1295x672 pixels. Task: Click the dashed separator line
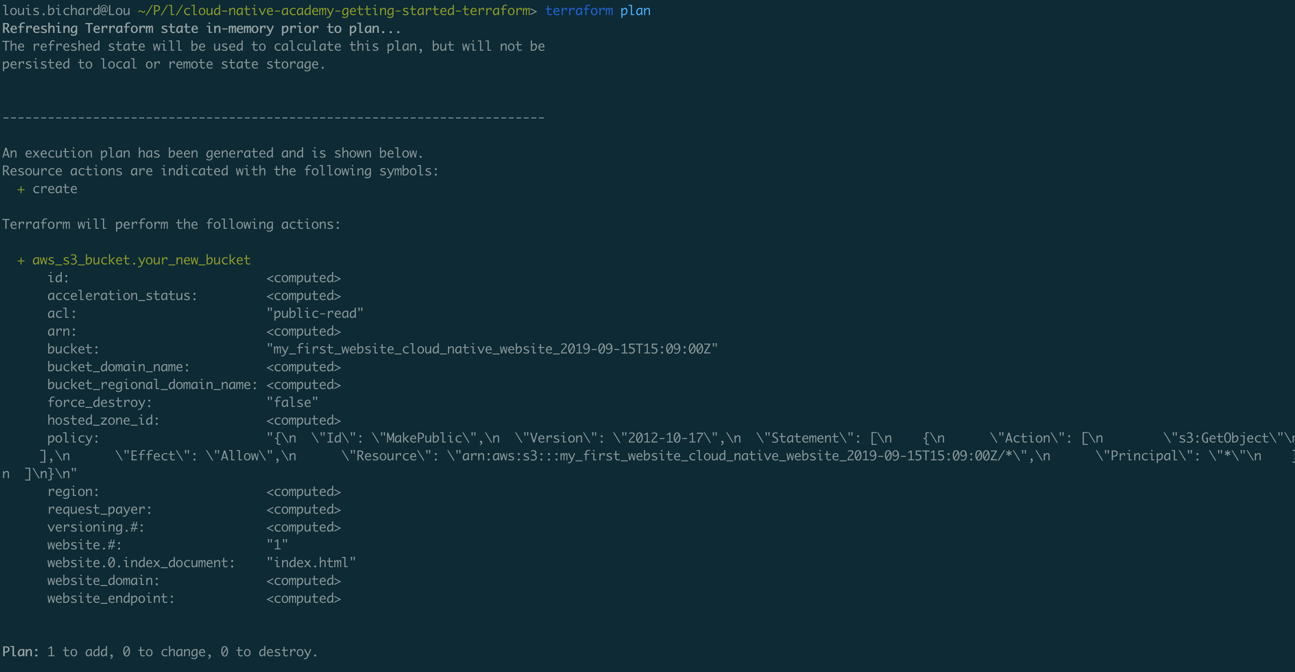273,118
